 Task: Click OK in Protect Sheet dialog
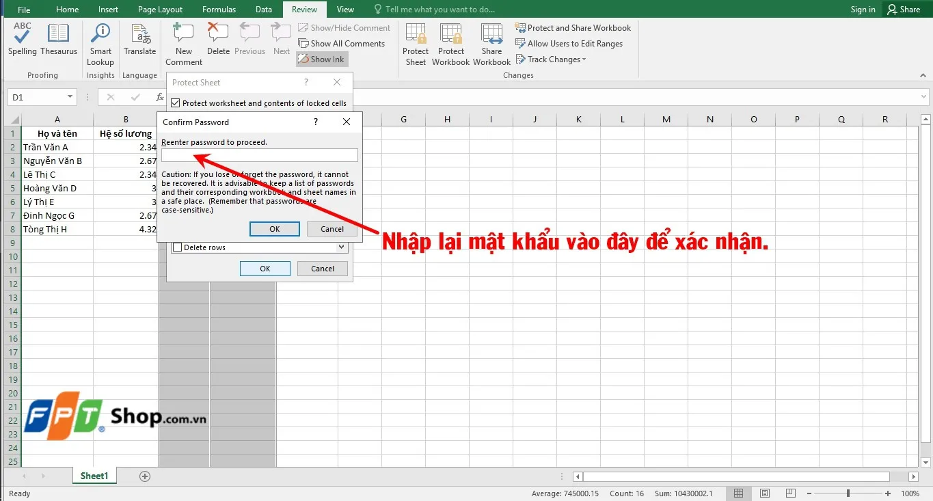265,269
